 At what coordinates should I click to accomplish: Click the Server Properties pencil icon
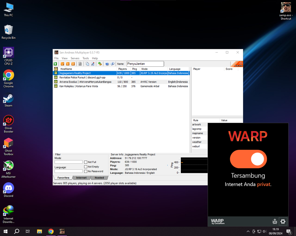tap(93, 64)
